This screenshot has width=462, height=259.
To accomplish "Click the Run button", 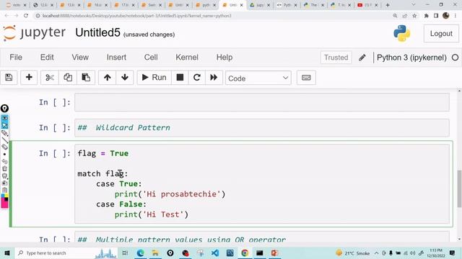I will (154, 78).
